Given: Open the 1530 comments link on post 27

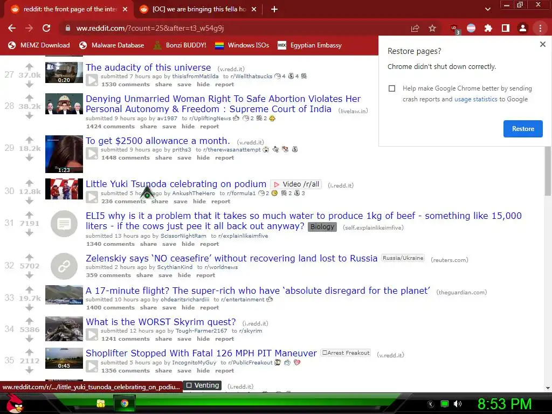Looking at the screenshot, I should click(125, 85).
